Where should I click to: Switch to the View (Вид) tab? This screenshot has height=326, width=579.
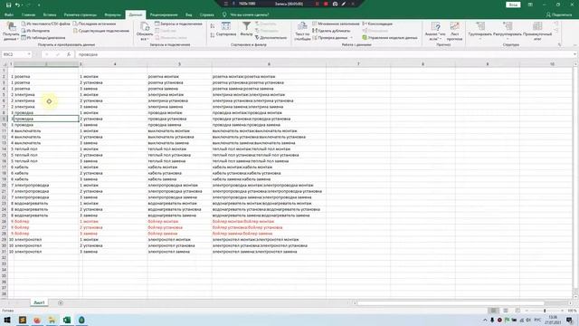click(x=189, y=14)
